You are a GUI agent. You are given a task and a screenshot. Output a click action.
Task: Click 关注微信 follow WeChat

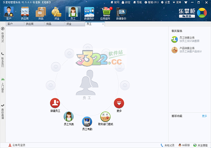[200, 145]
